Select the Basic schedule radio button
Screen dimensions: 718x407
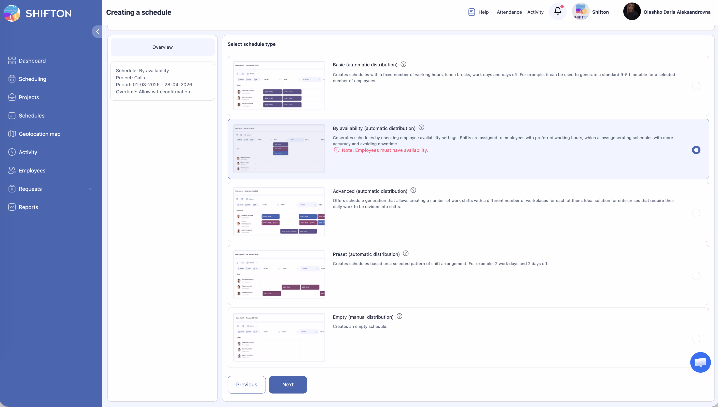tap(696, 86)
